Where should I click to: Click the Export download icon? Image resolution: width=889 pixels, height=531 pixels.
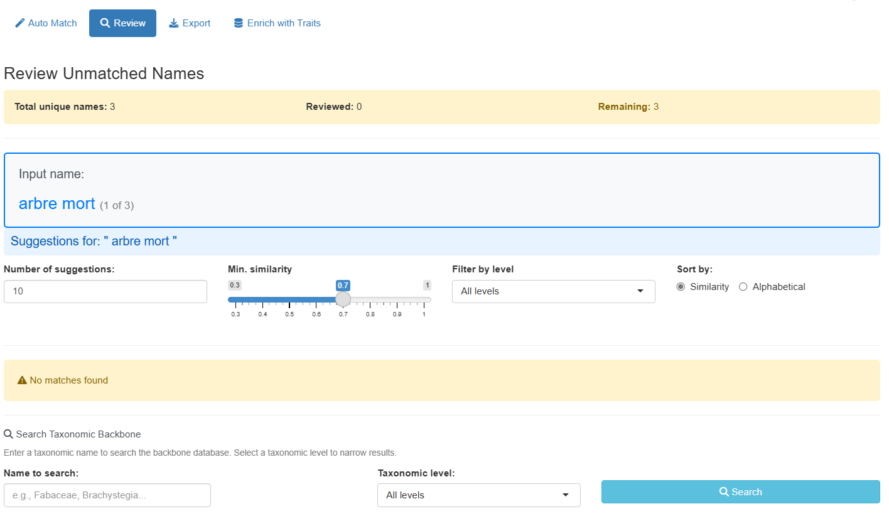point(174,23)
